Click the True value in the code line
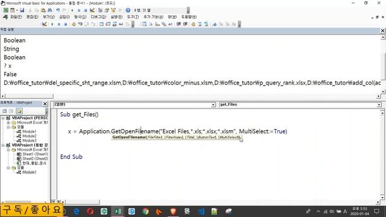The width and height of the screenshot is (386, 217). point(280,131)
